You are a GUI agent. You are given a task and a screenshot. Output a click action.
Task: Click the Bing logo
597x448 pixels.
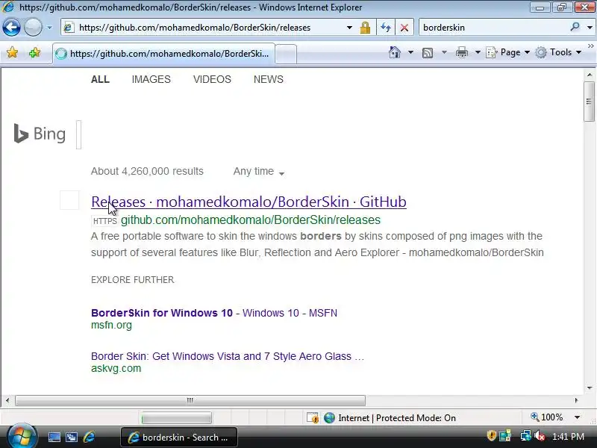[x=40, y=134]
